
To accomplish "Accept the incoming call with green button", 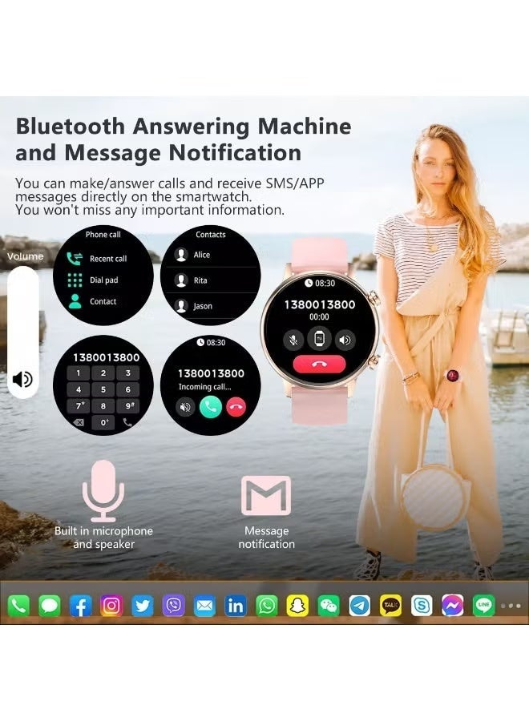I will click(x=211, y=407).
